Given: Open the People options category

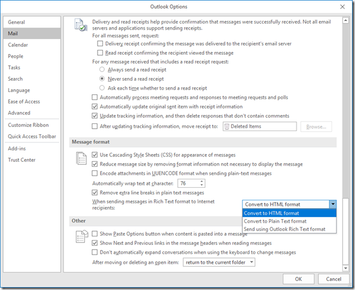Looking at the screenshot, I should click(x=32, y=56).
